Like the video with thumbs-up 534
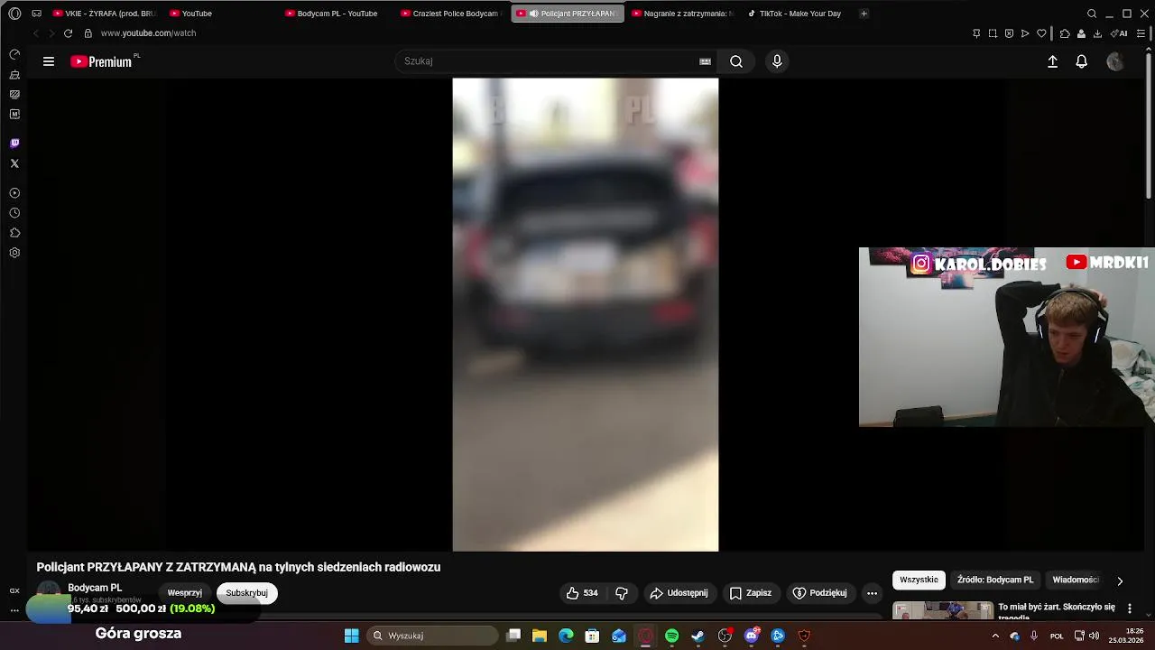The height and width of the screenshot is (650, 1155). pos(582,593)
